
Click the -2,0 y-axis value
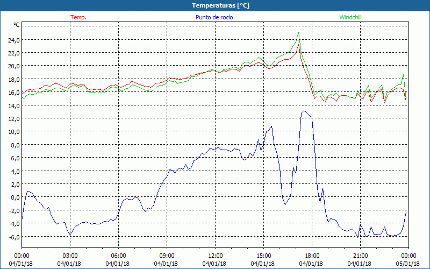pyautogui.click(x=15, y=210)
